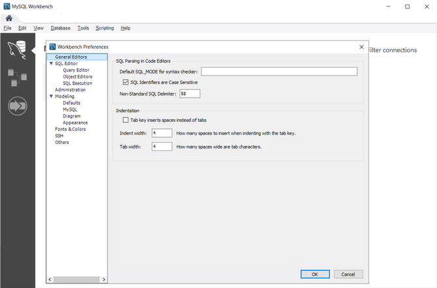Select Query Editor preferences page
The image size is (437, 288).
click(x=76, y=70)
